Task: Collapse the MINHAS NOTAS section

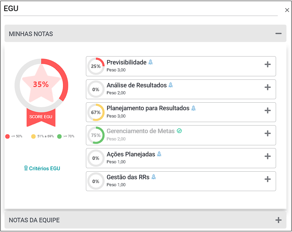Action: pos(278,34)
